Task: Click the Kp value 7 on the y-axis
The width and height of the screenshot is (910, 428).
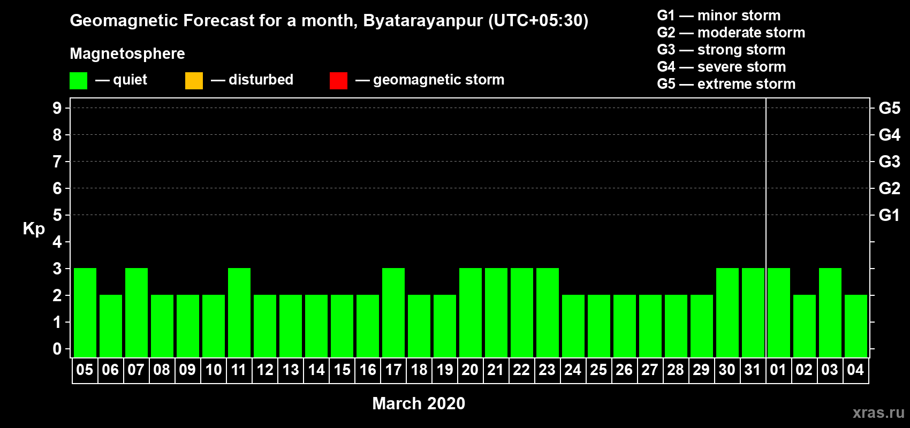Action: coord(57,162)
